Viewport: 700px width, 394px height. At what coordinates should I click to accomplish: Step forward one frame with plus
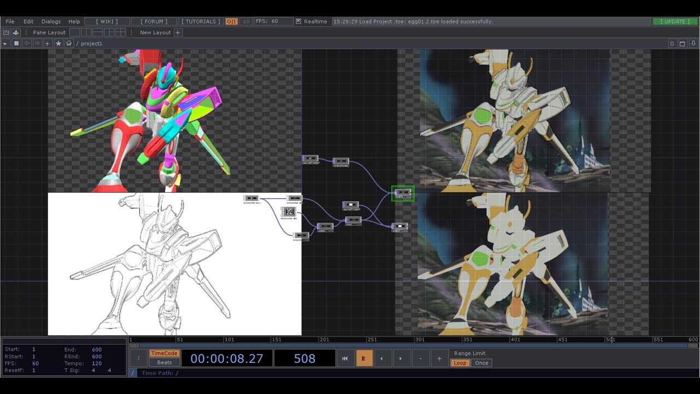point(439,358)
